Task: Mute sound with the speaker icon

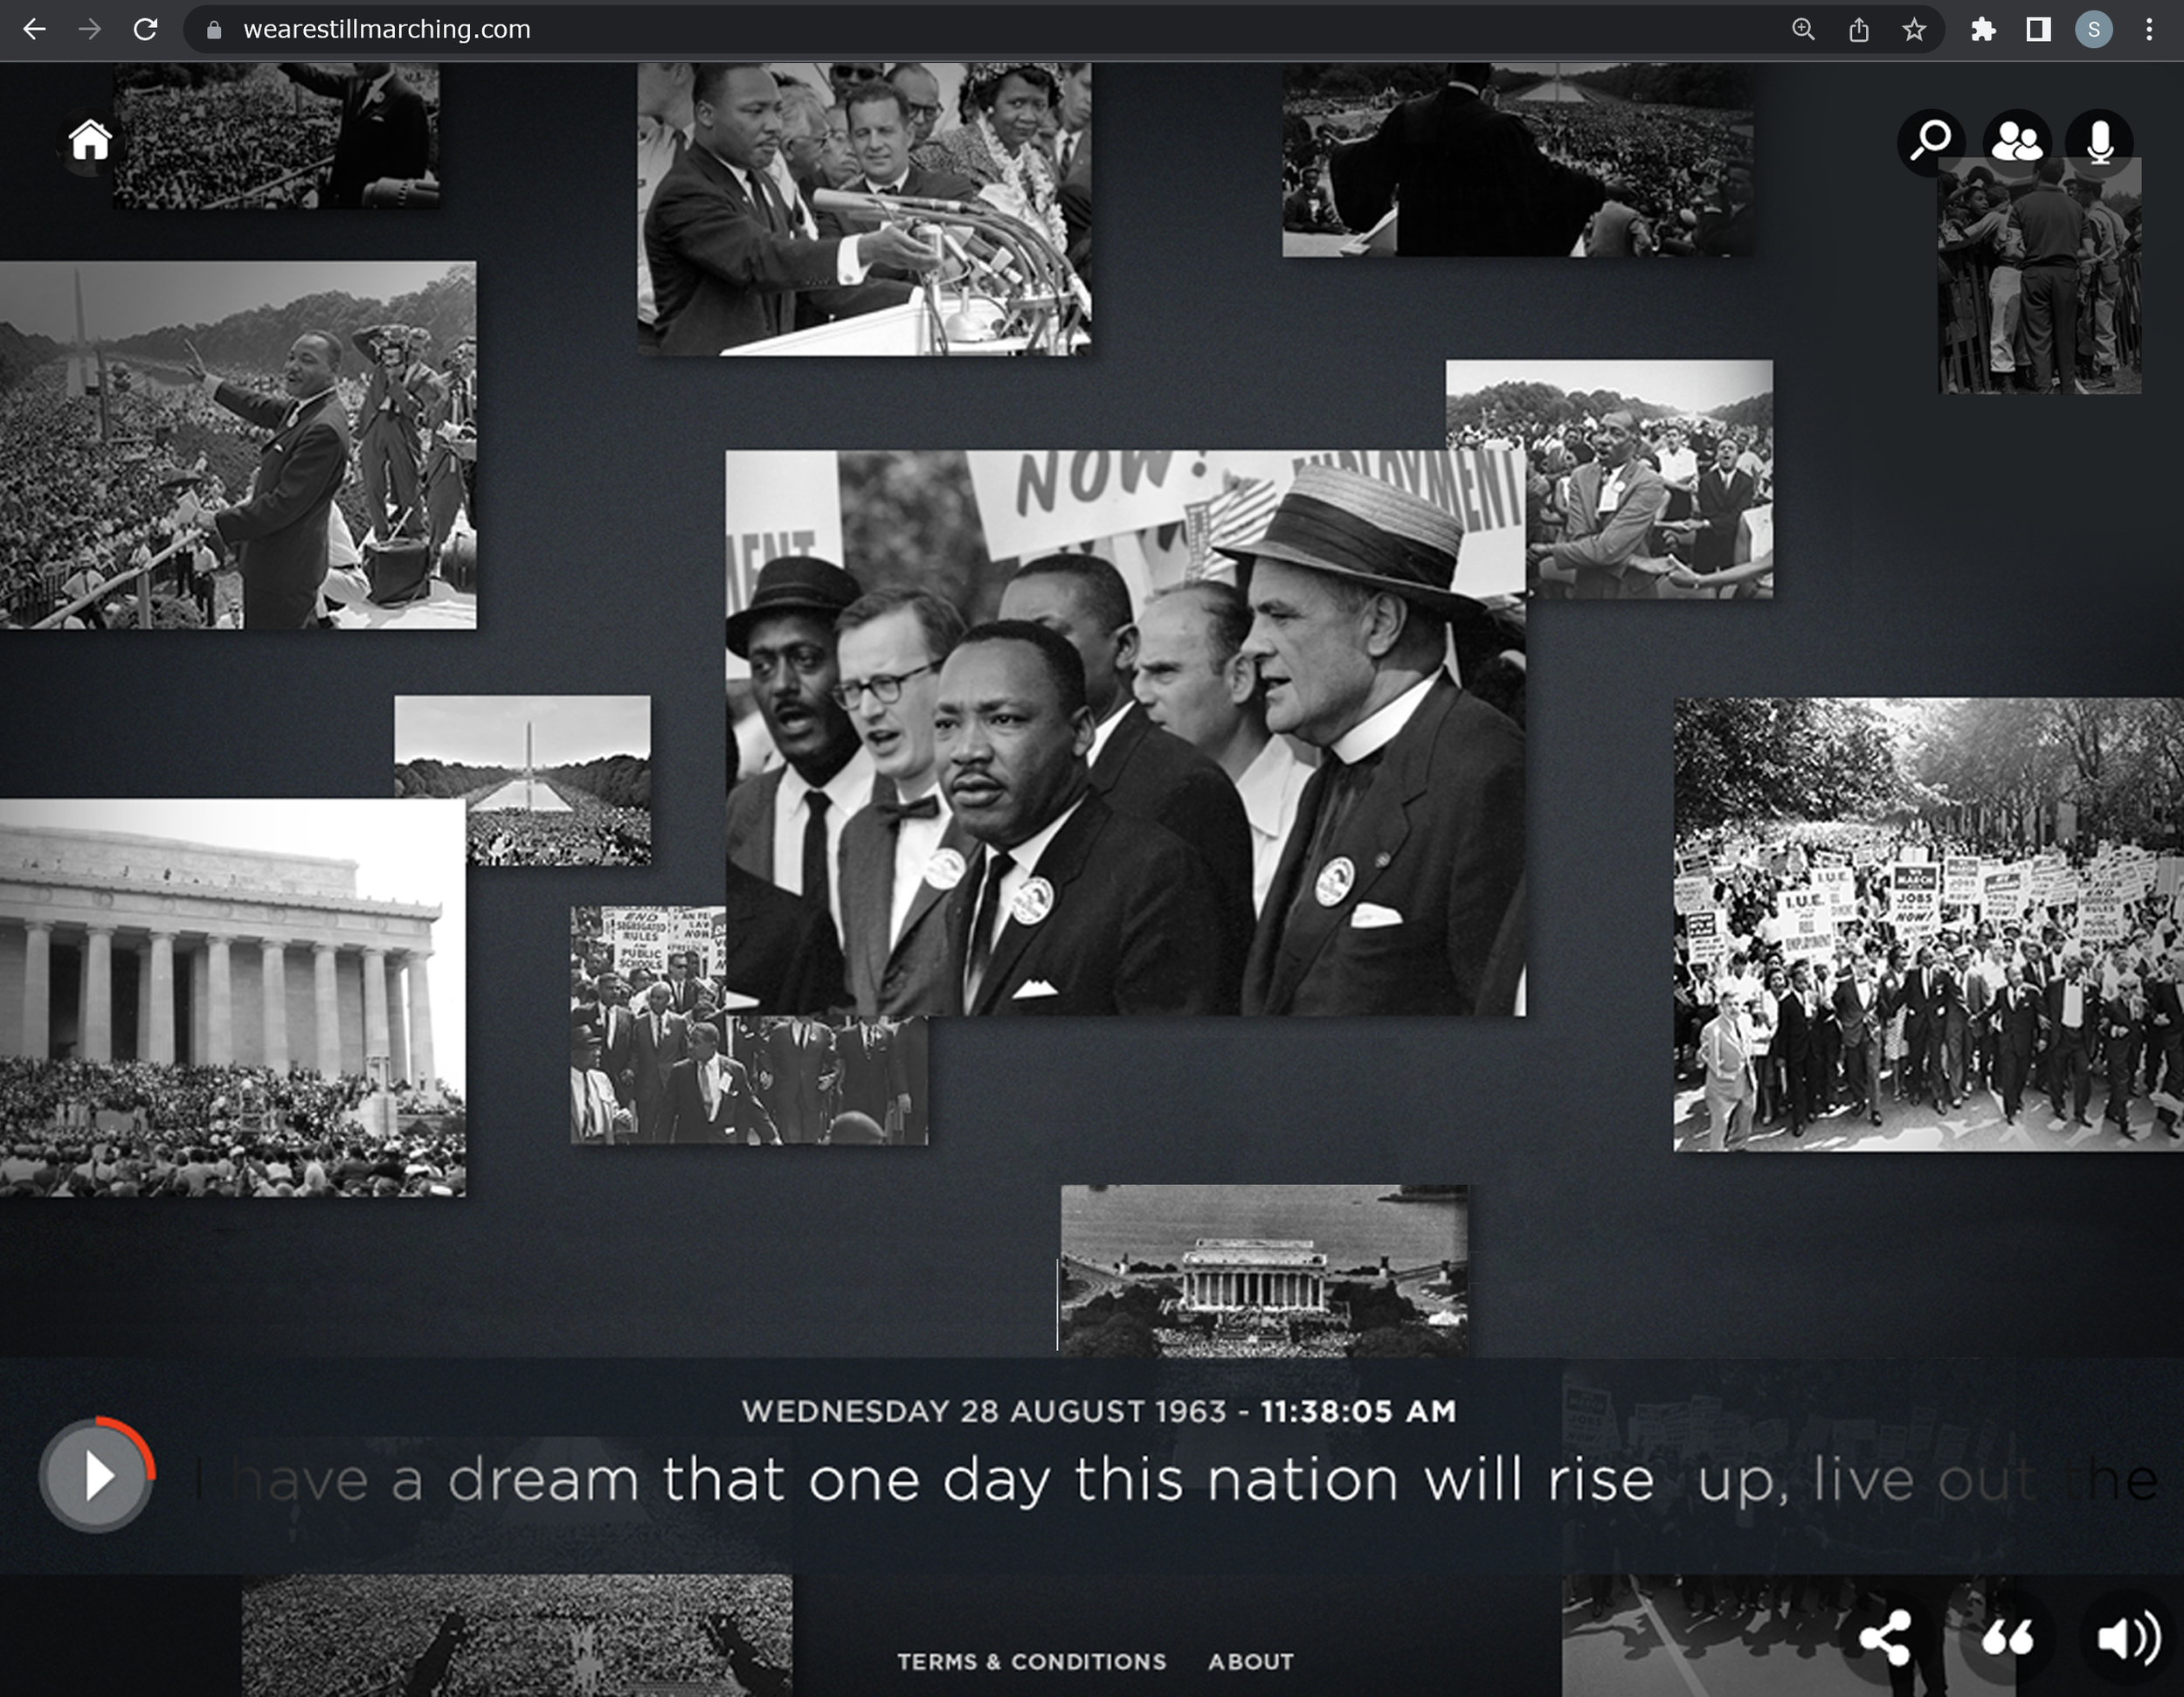Action: point(2128,1638)
